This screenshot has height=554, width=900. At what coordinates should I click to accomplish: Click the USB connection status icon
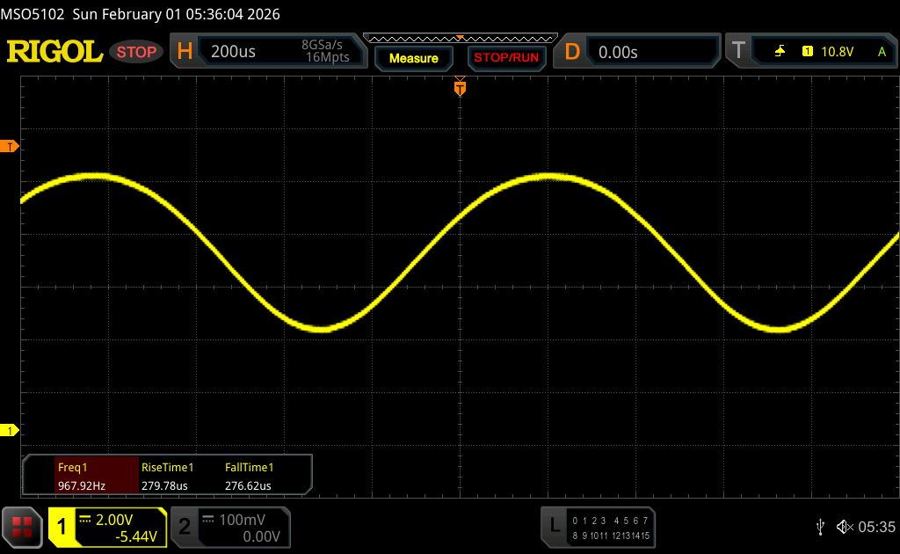tap(820, 527)
